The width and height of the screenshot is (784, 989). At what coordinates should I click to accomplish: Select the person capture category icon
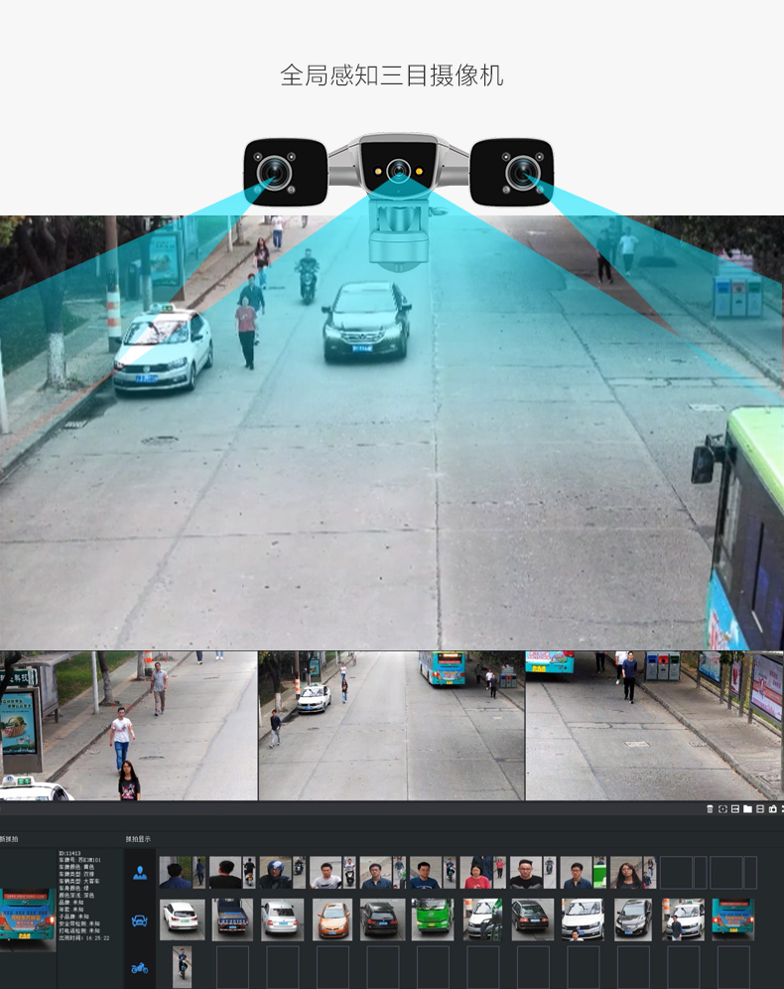tap(140, 873)
